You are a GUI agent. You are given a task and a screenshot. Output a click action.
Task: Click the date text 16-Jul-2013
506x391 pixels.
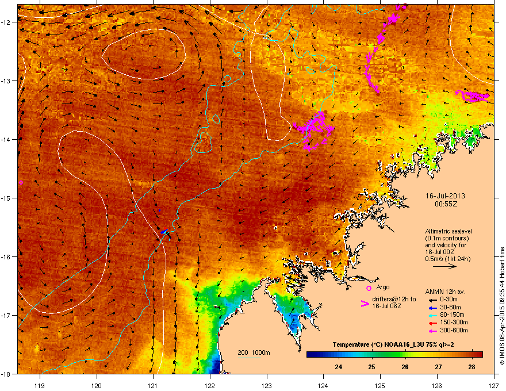pyautogui.click(x=445, y=196)
